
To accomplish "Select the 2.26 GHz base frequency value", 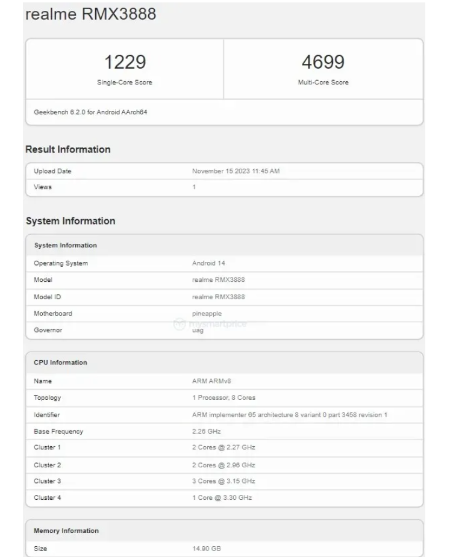I will click(207, 432).
